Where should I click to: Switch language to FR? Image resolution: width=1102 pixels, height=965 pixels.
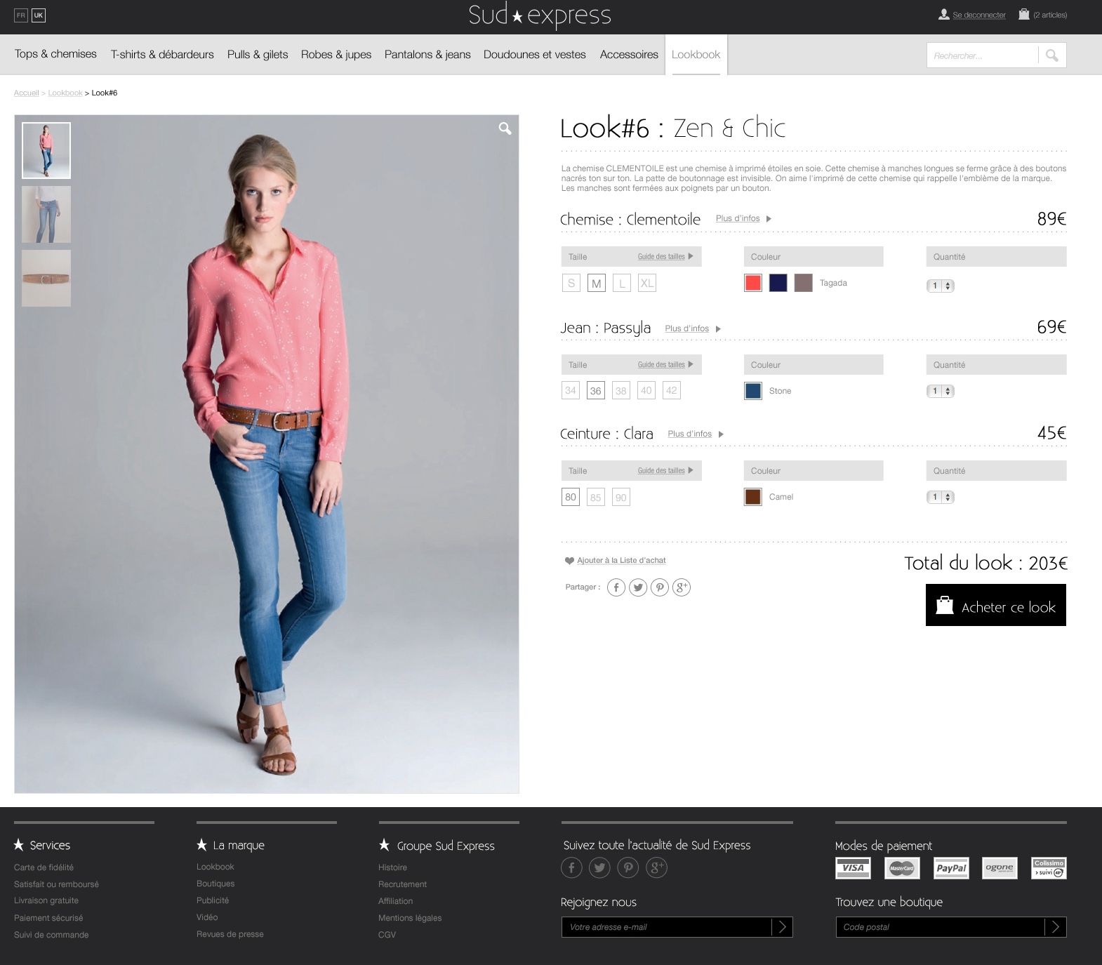point(21,15)
